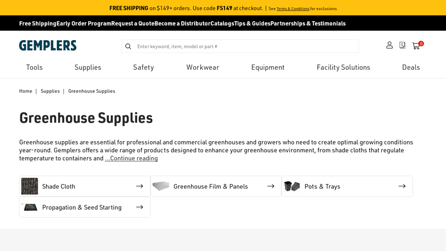The image size is (446, 251).
Task: Go to Home breadcrumb
Action: 26,91
